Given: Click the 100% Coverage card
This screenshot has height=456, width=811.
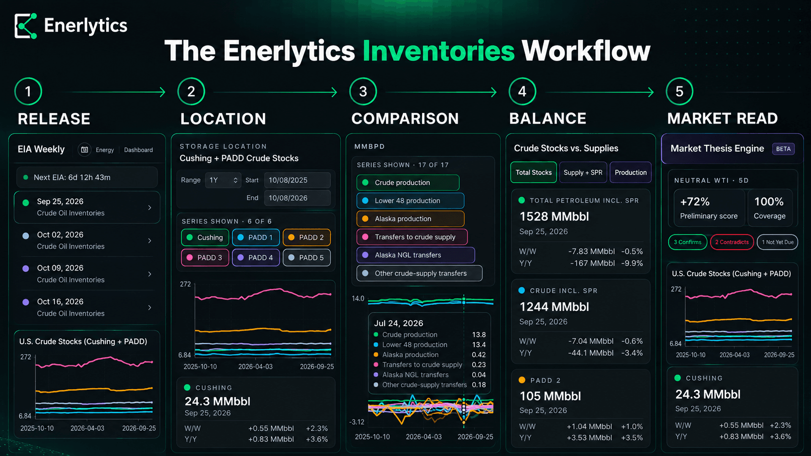Looking at the screenshot, I should pos(770,207).
